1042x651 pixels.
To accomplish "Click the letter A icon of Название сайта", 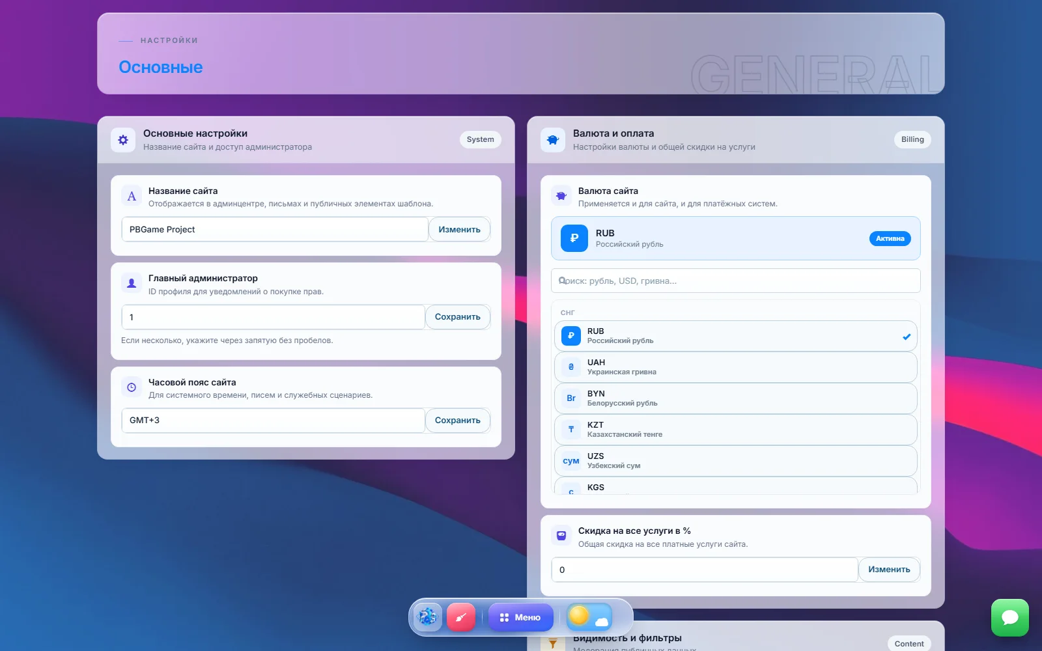I will tap(132, 196).
